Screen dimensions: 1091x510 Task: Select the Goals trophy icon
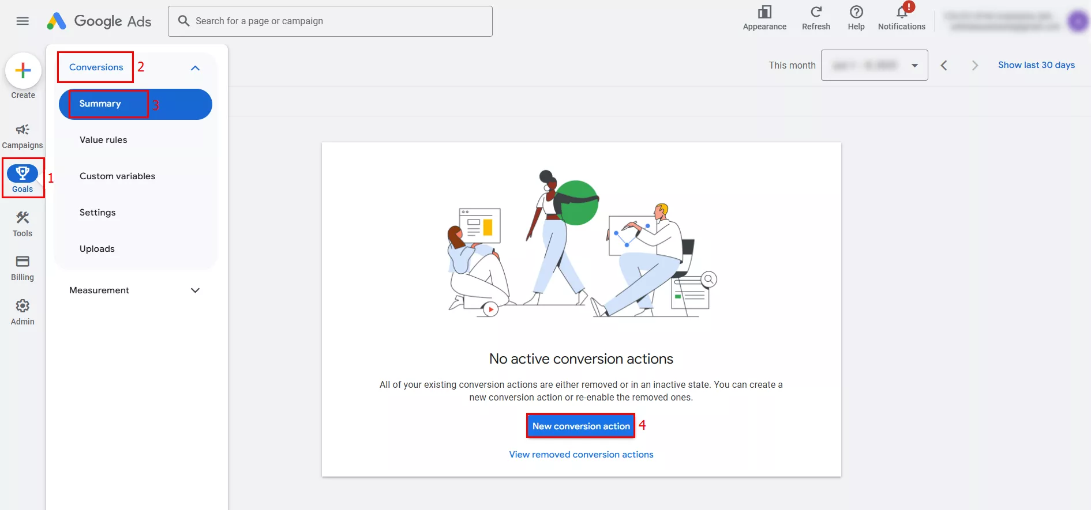[x=23, y=173]
